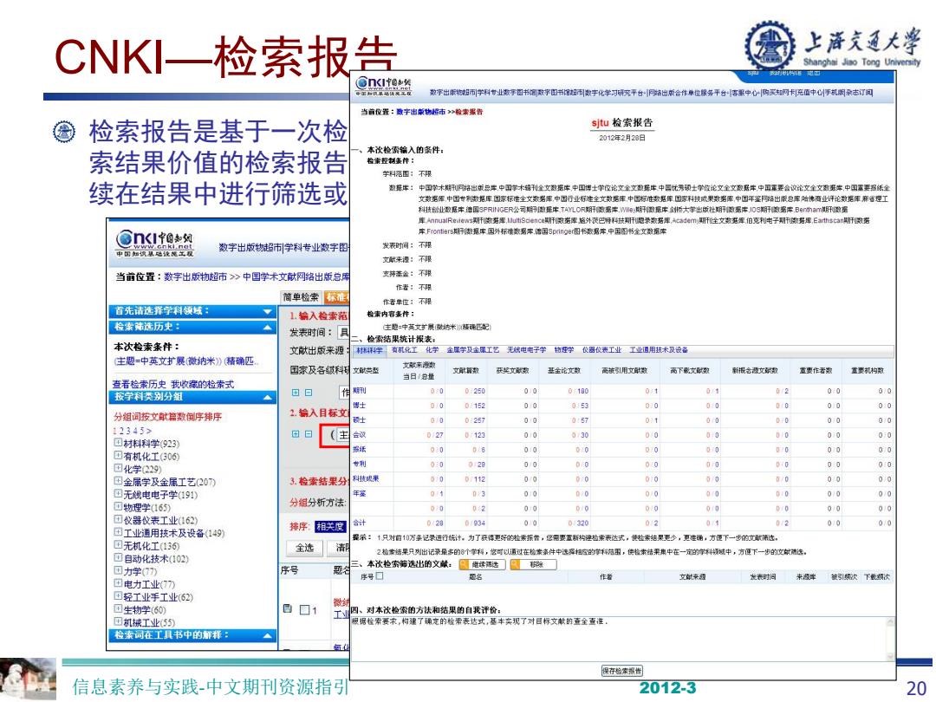Switch to the 材料科学 statistics tab
This screenshot has width=936, height=702.
click(x=369, y=350)
